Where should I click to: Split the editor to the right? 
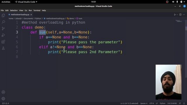pyautogui.click(x=180, y=15)
